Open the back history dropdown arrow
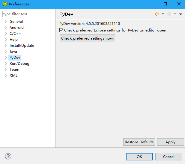The image size is (185, 164). (163, 14)
